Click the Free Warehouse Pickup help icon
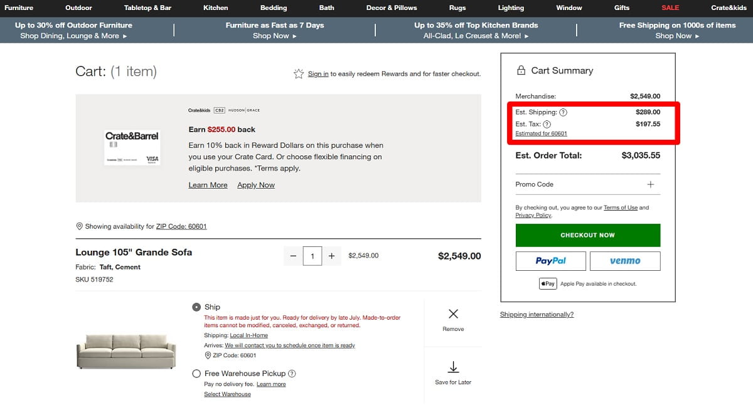This screenshot has width=753, height=420. (x=292, y=374)
